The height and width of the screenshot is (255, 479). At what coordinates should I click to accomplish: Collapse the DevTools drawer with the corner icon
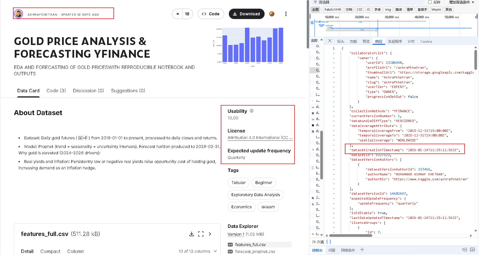[472, 250]
